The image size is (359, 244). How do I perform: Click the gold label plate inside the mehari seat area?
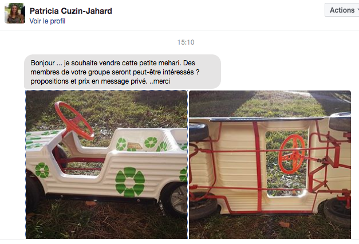click(x=135, y=146)
